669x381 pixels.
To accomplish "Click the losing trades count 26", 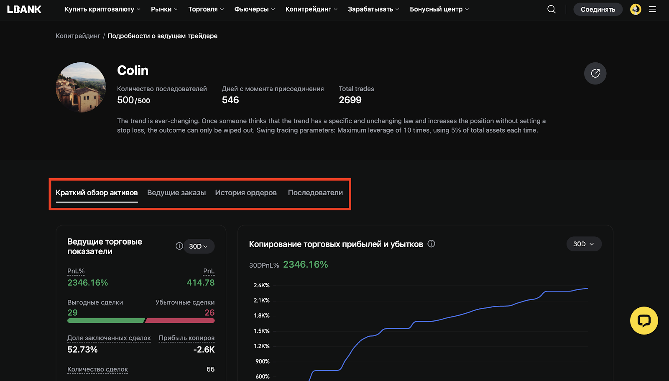I will click(x=209, y=313).
